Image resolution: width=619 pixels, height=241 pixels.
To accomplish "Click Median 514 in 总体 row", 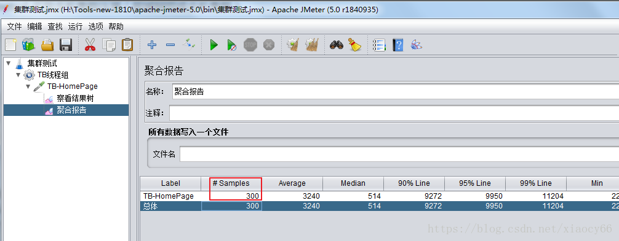I will (x=353, y=206).
